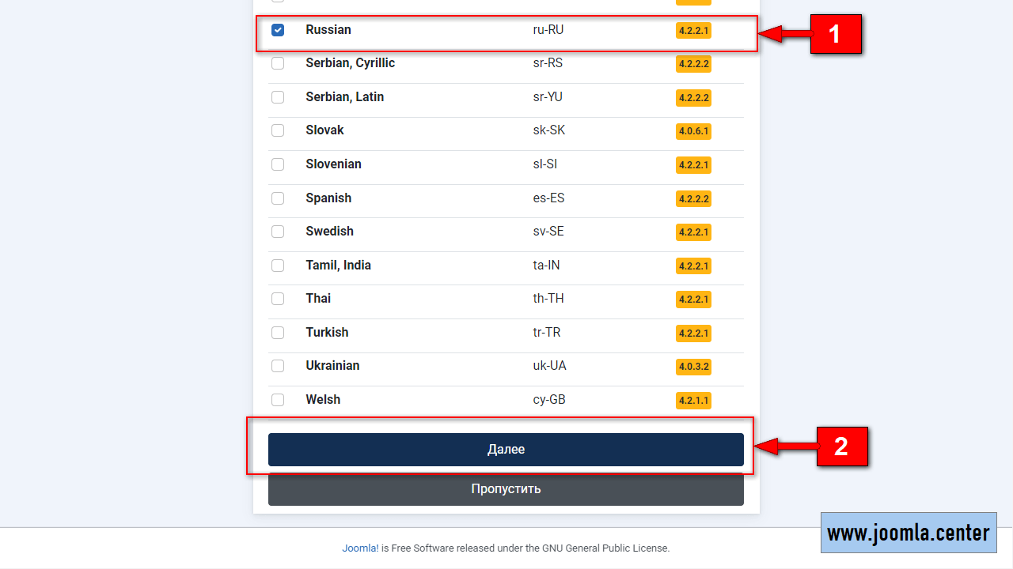Click the Welsh 4.2.1.1 version badge
The height and width of the screenshot is (569, 1013).
pyautogui.click(x=693, y=401)
